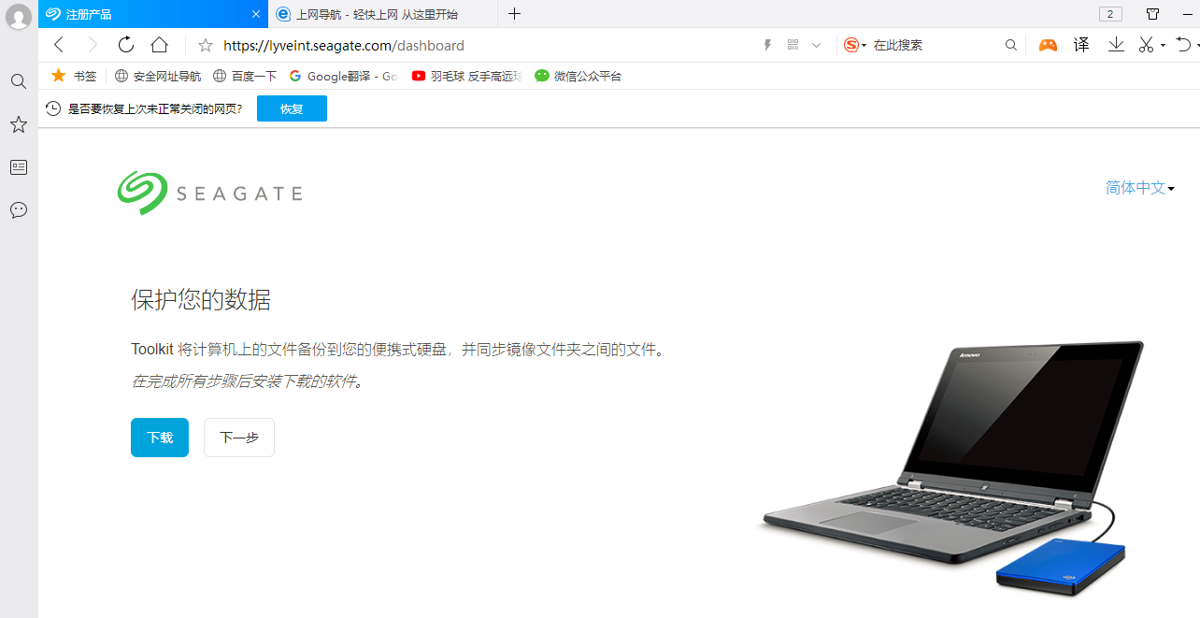Screen dimensions: 1200x618
Task: Open a new tab with plus button
Action: tap(514, 14)
